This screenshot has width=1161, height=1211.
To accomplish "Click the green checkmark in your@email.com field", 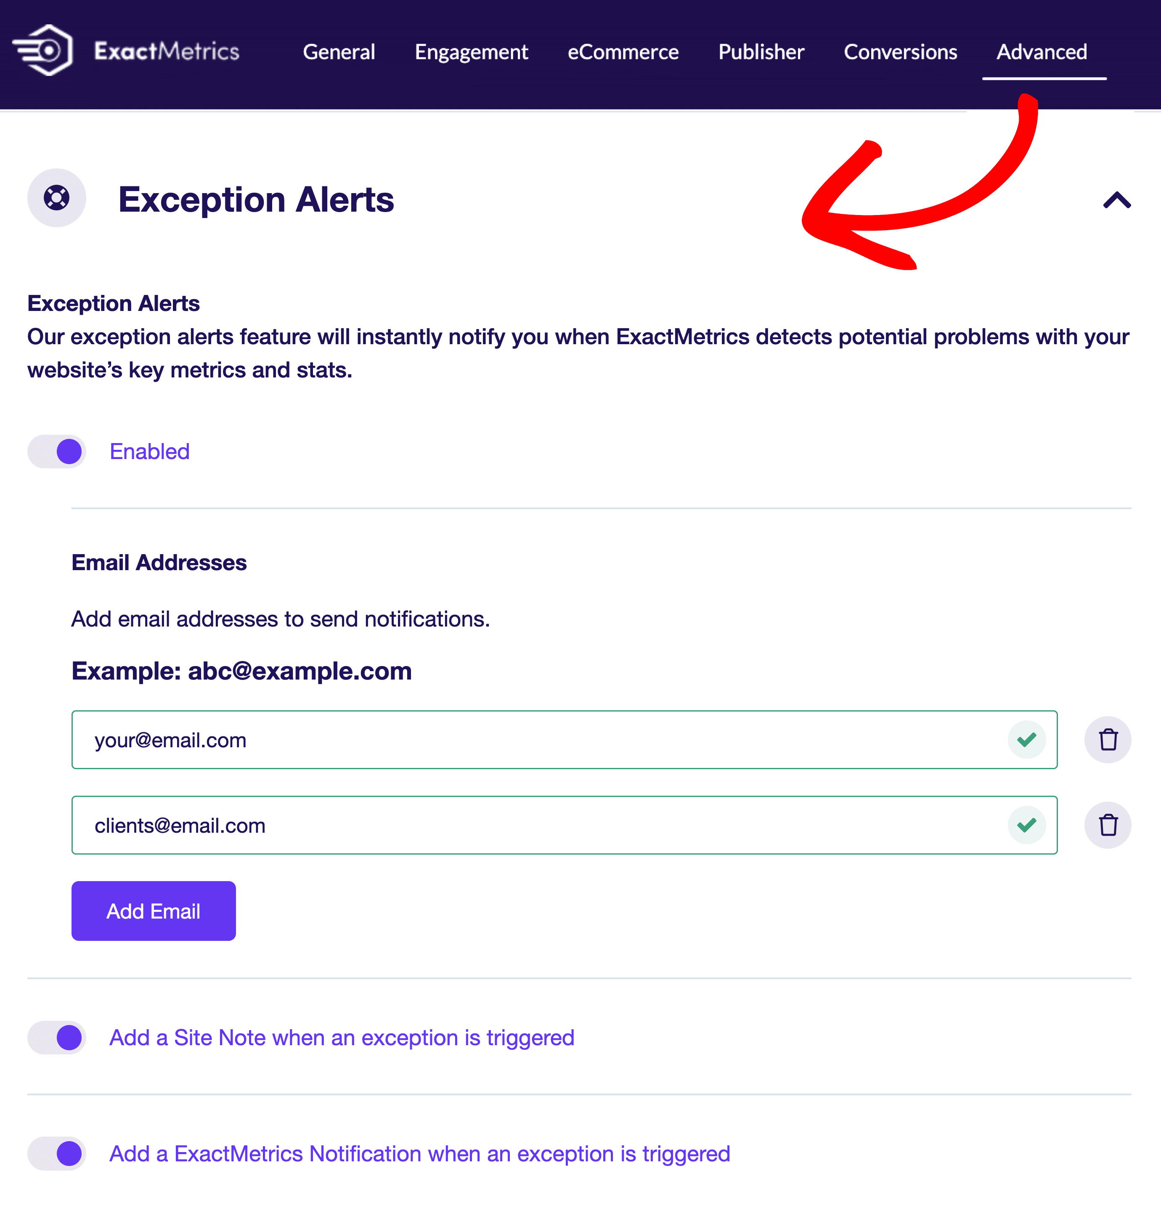I will pyautogui.click(x=1026, y=740).
